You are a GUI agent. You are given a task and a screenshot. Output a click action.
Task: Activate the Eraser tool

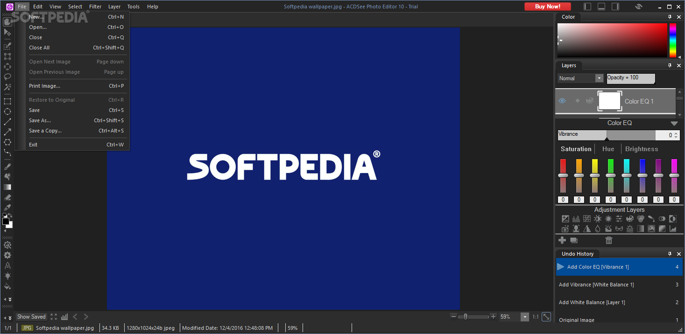(x=7, y=197)
